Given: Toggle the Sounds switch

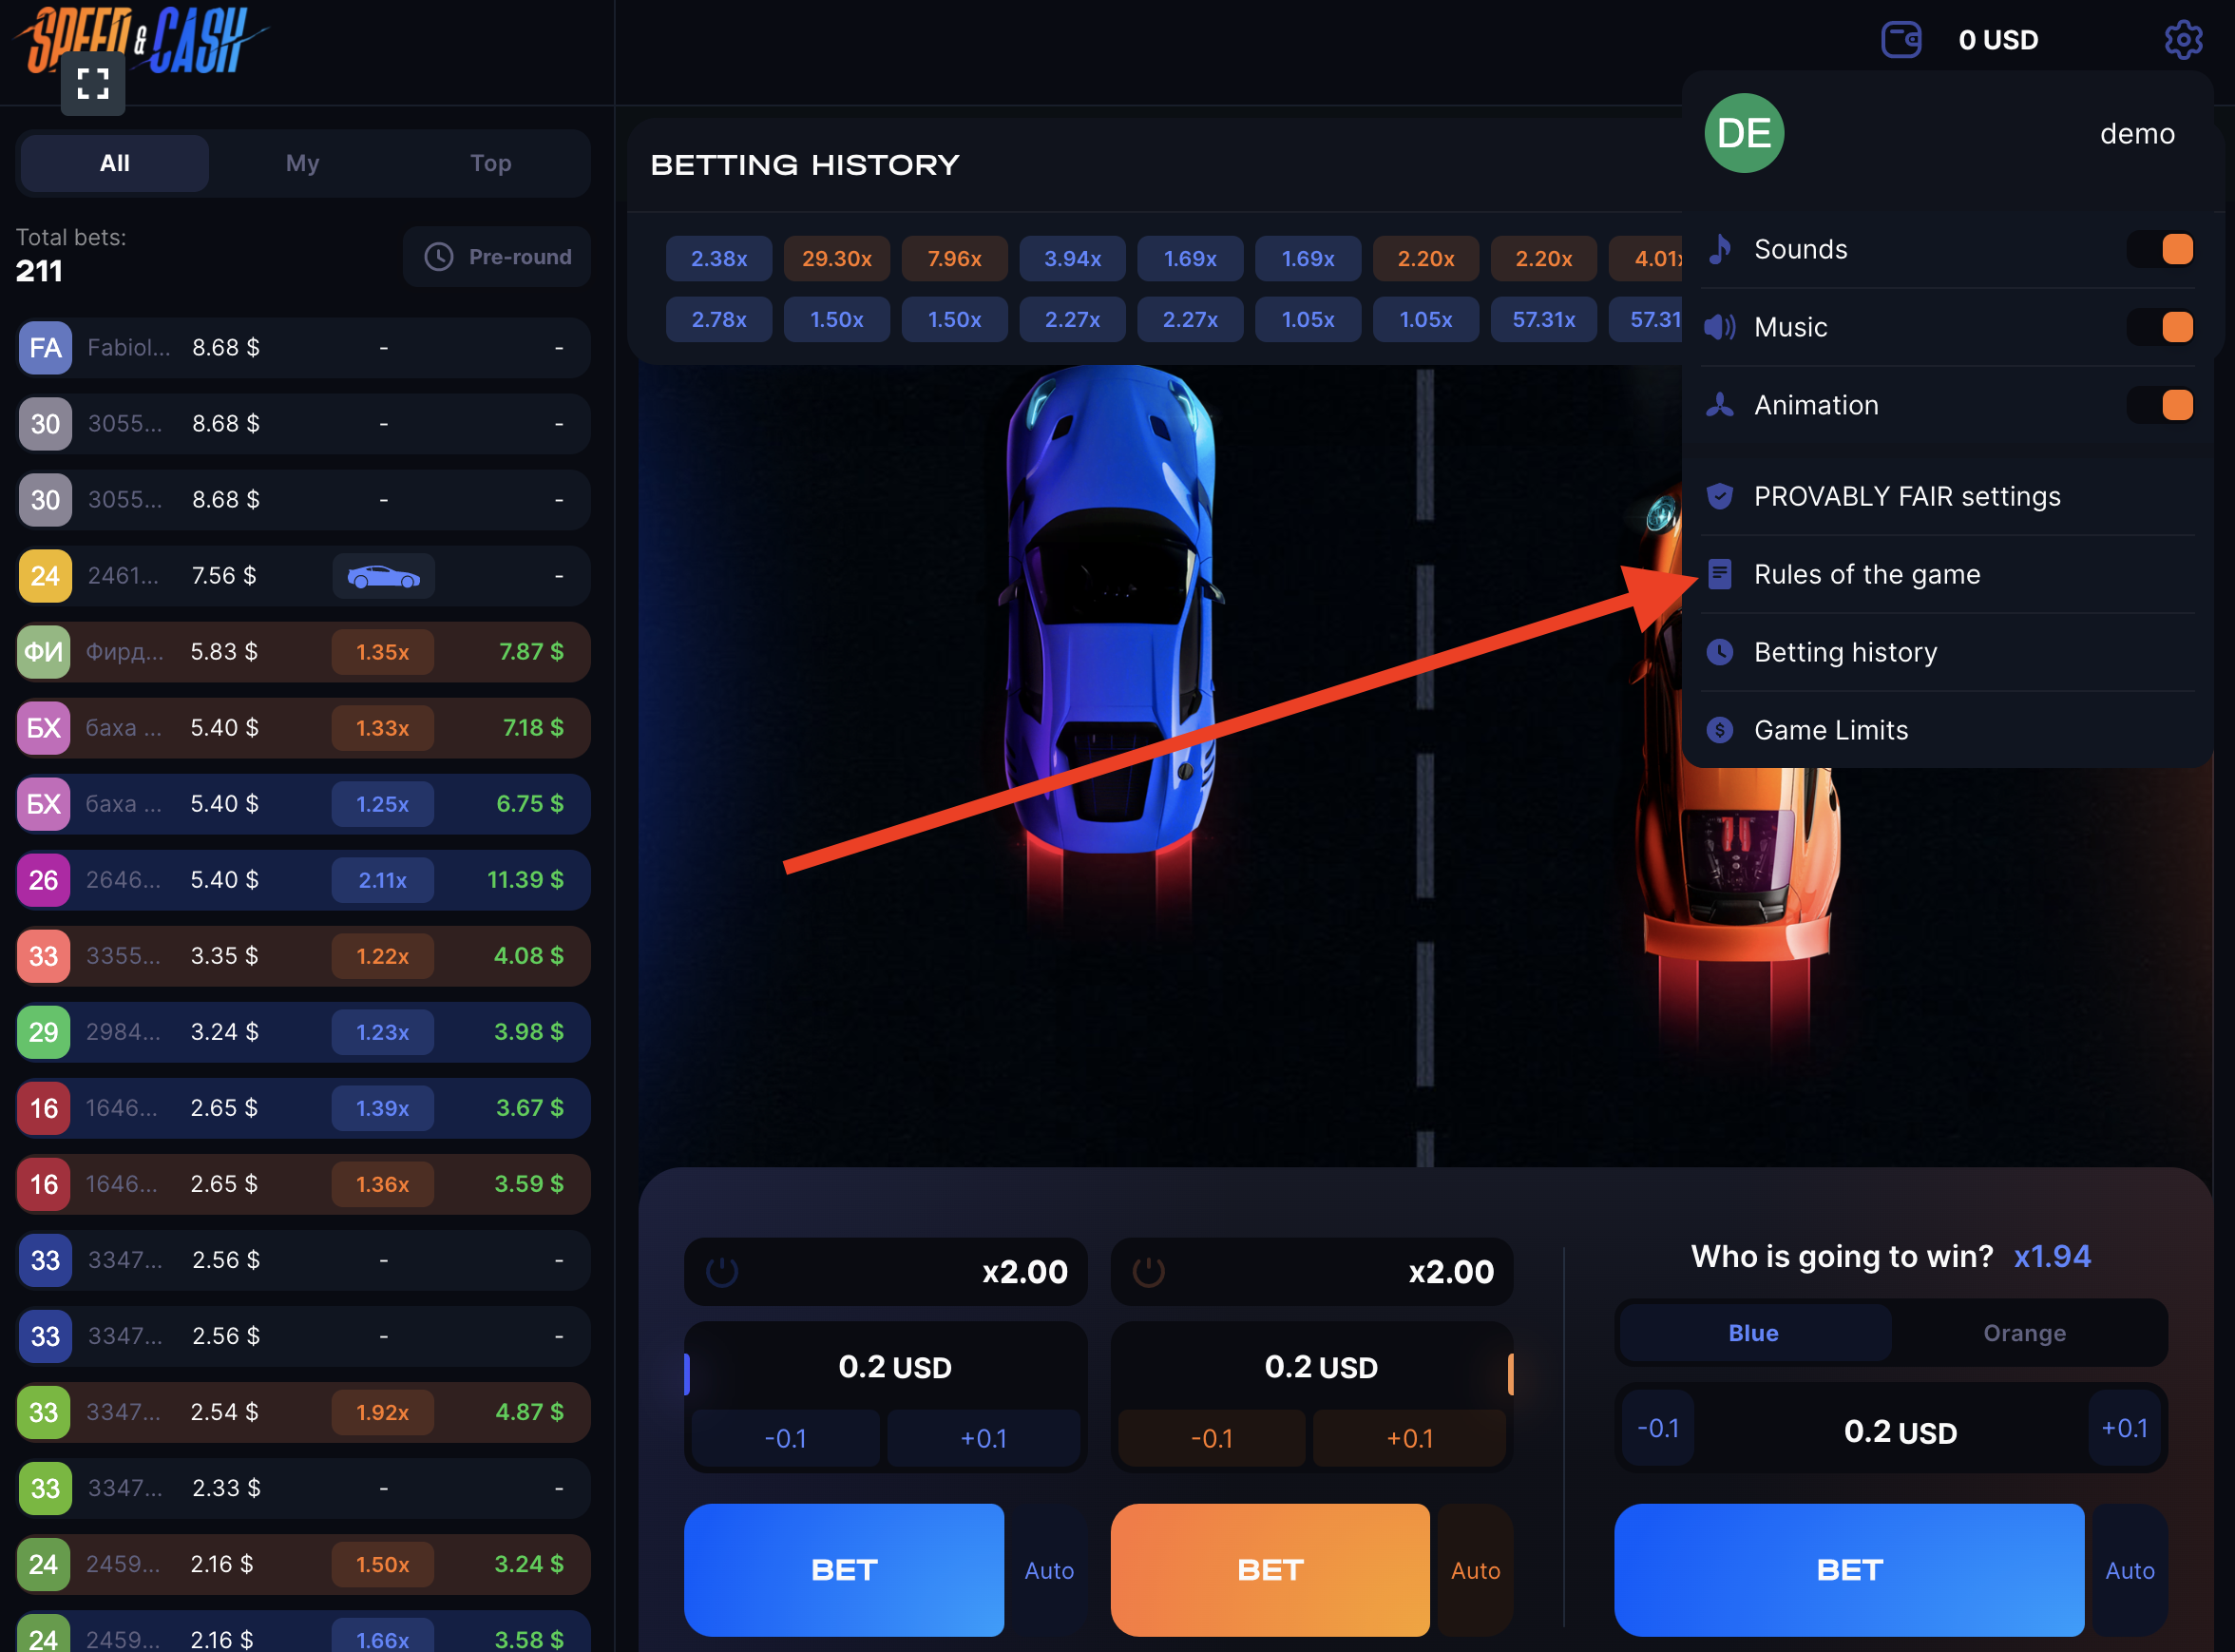Looking at the screenshot, I should (2160, 249).
